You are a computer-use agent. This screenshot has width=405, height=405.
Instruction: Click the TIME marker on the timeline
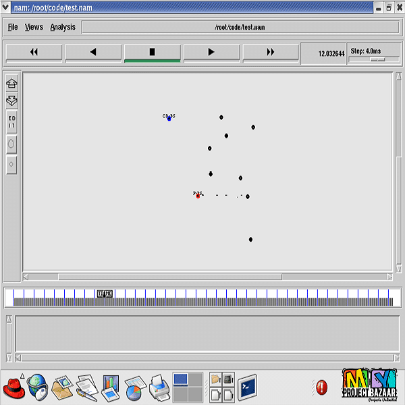[105, 293]
